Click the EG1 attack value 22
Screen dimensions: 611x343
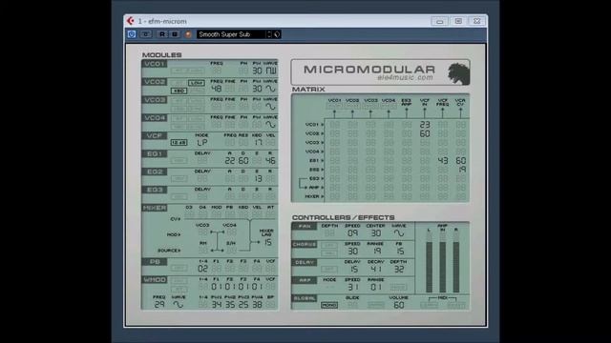pyautogui.click(x=230, y=161)
